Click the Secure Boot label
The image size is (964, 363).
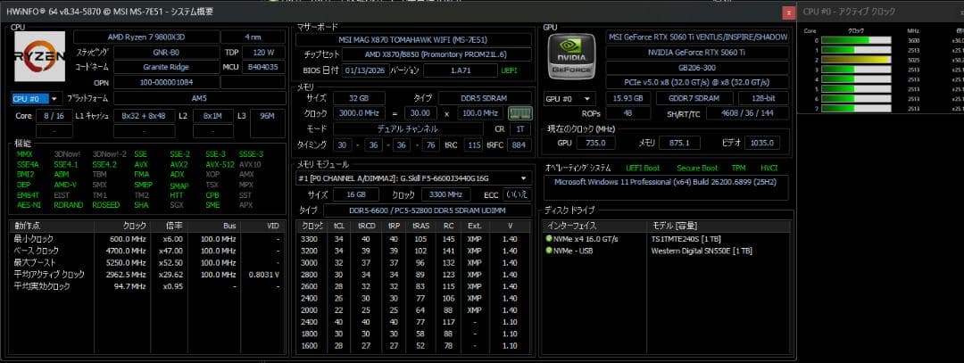tap(697, 168)
